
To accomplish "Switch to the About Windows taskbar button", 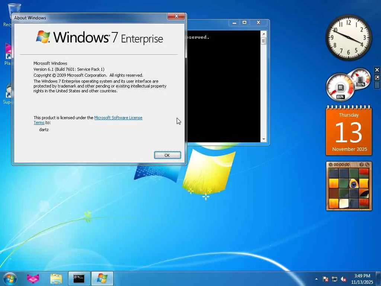I will pyautogui.click(x=102, y=279).
